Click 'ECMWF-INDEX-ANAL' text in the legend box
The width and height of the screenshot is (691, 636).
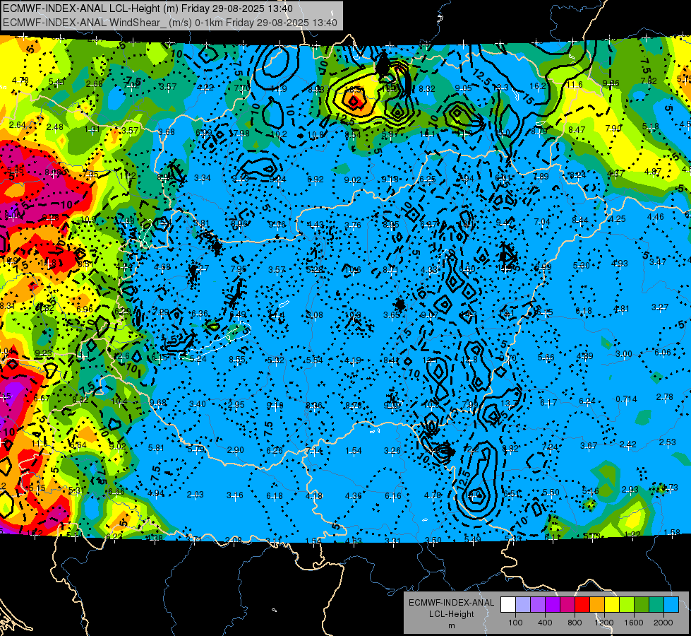point(451,603)
